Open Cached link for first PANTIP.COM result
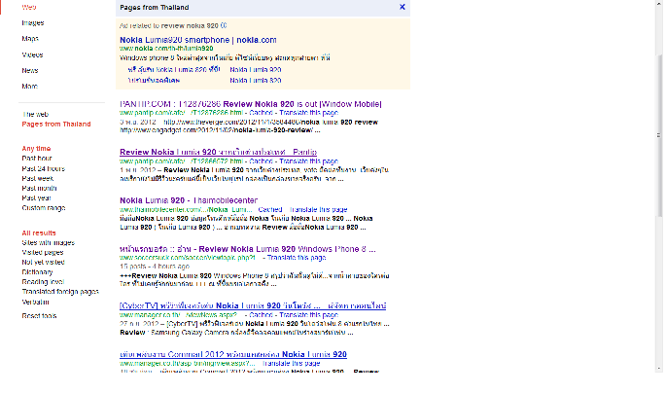This screenshot has height=393, width=666. pyautogui.click(x=261, y=113)
